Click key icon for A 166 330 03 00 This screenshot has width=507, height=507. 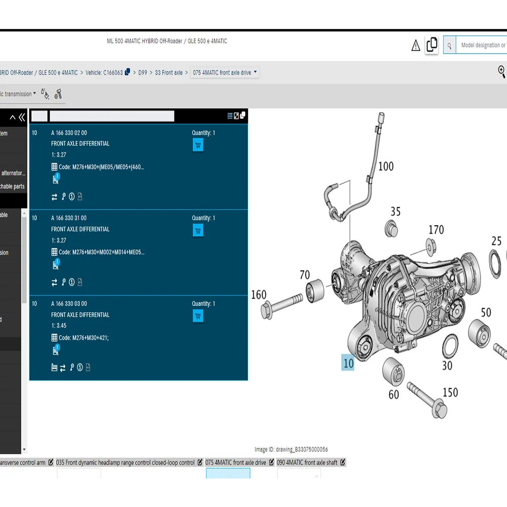coord(72,367)
